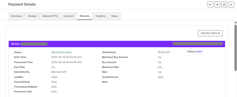Select the Refunds tab
237x97 pixels.
pyautogui.click(x=84, y=16)
